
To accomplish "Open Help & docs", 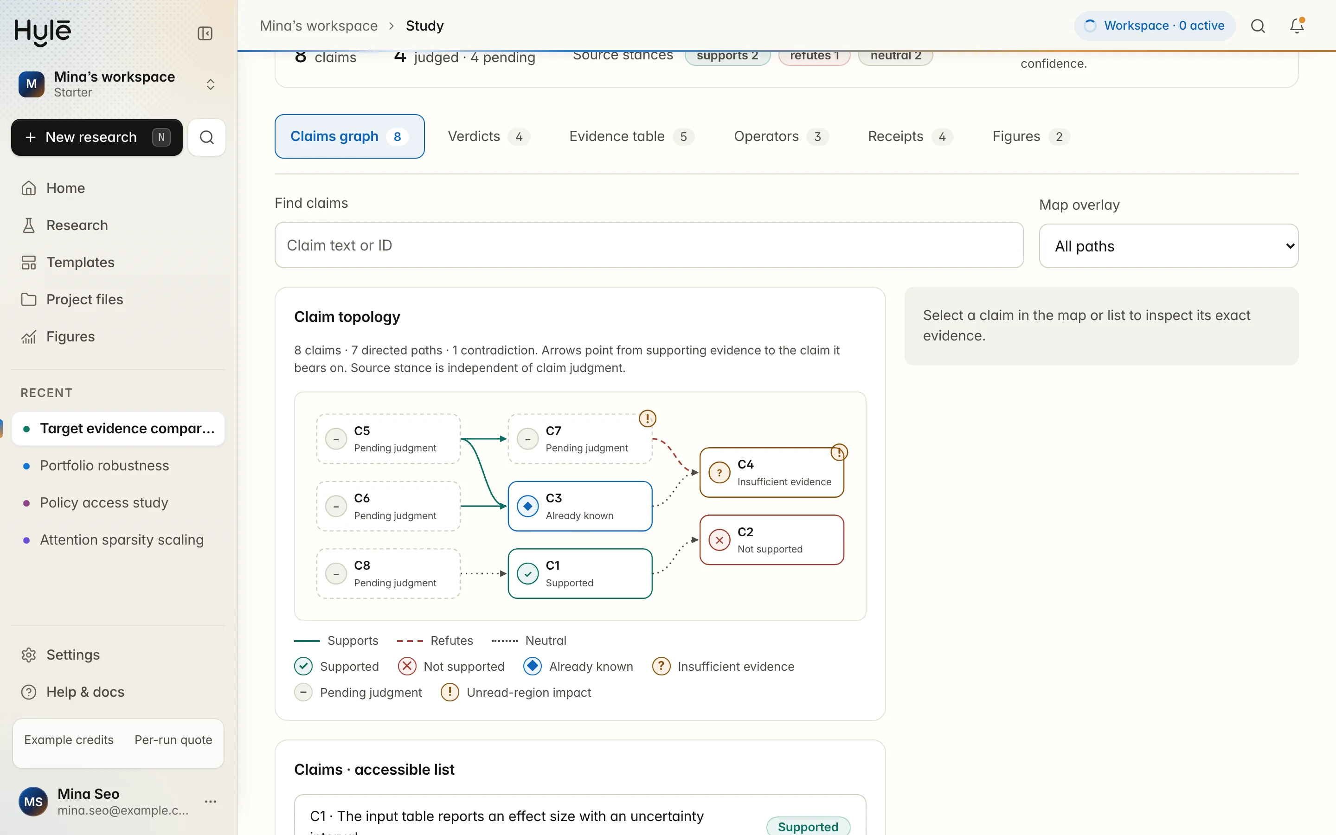I will click(118, 692).
